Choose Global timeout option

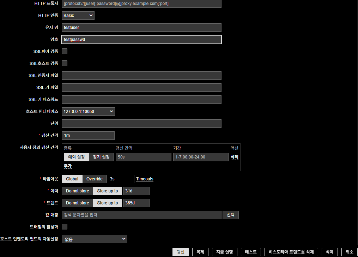pyautogui.click(x=72, y=179)
